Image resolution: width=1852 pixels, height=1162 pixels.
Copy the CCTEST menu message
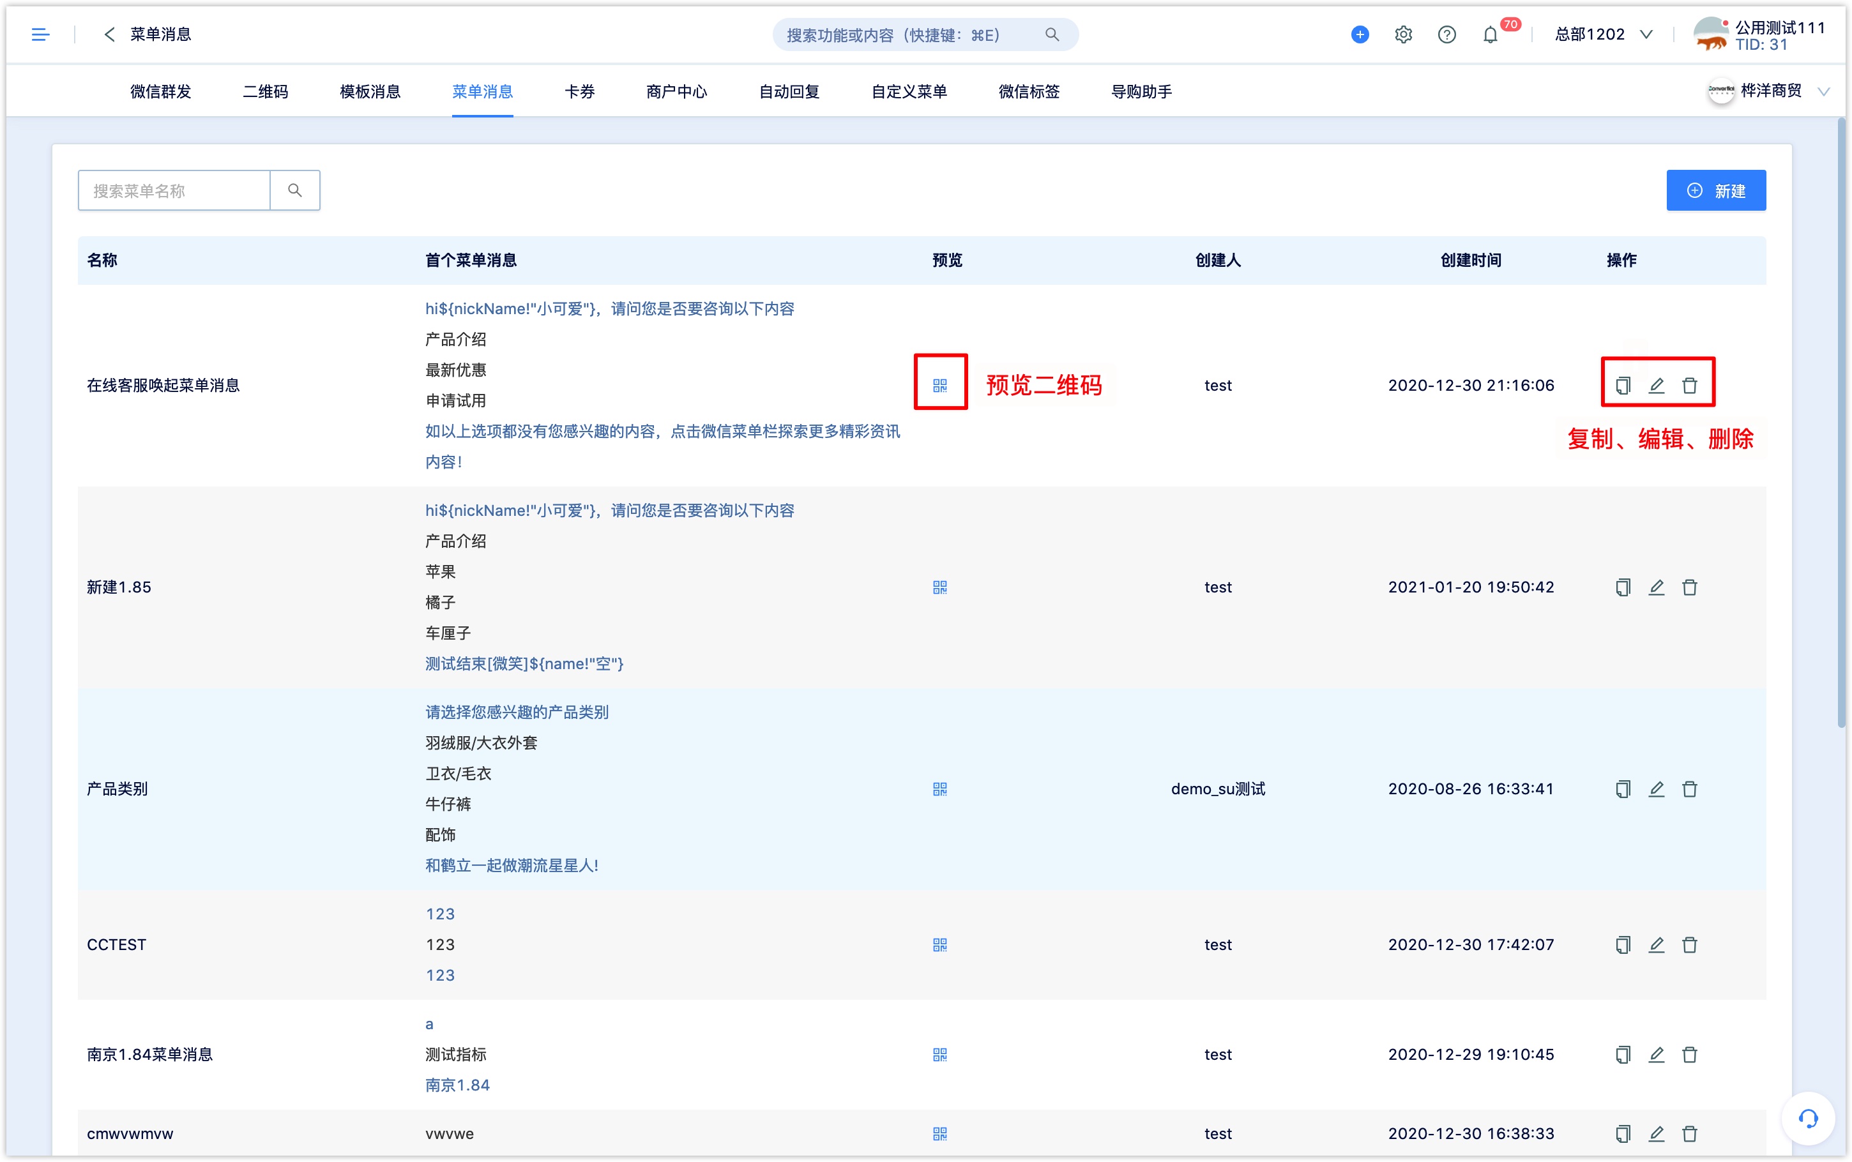coord(1622,944)
